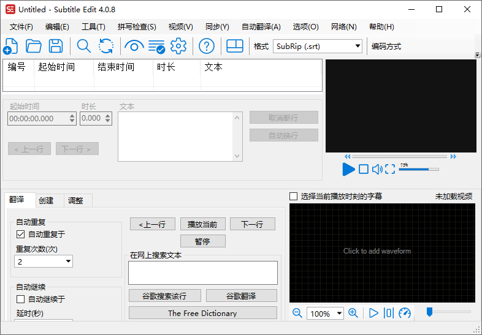Click the waveform area to add waveform

pyautogui.click(x=382, y=253)
